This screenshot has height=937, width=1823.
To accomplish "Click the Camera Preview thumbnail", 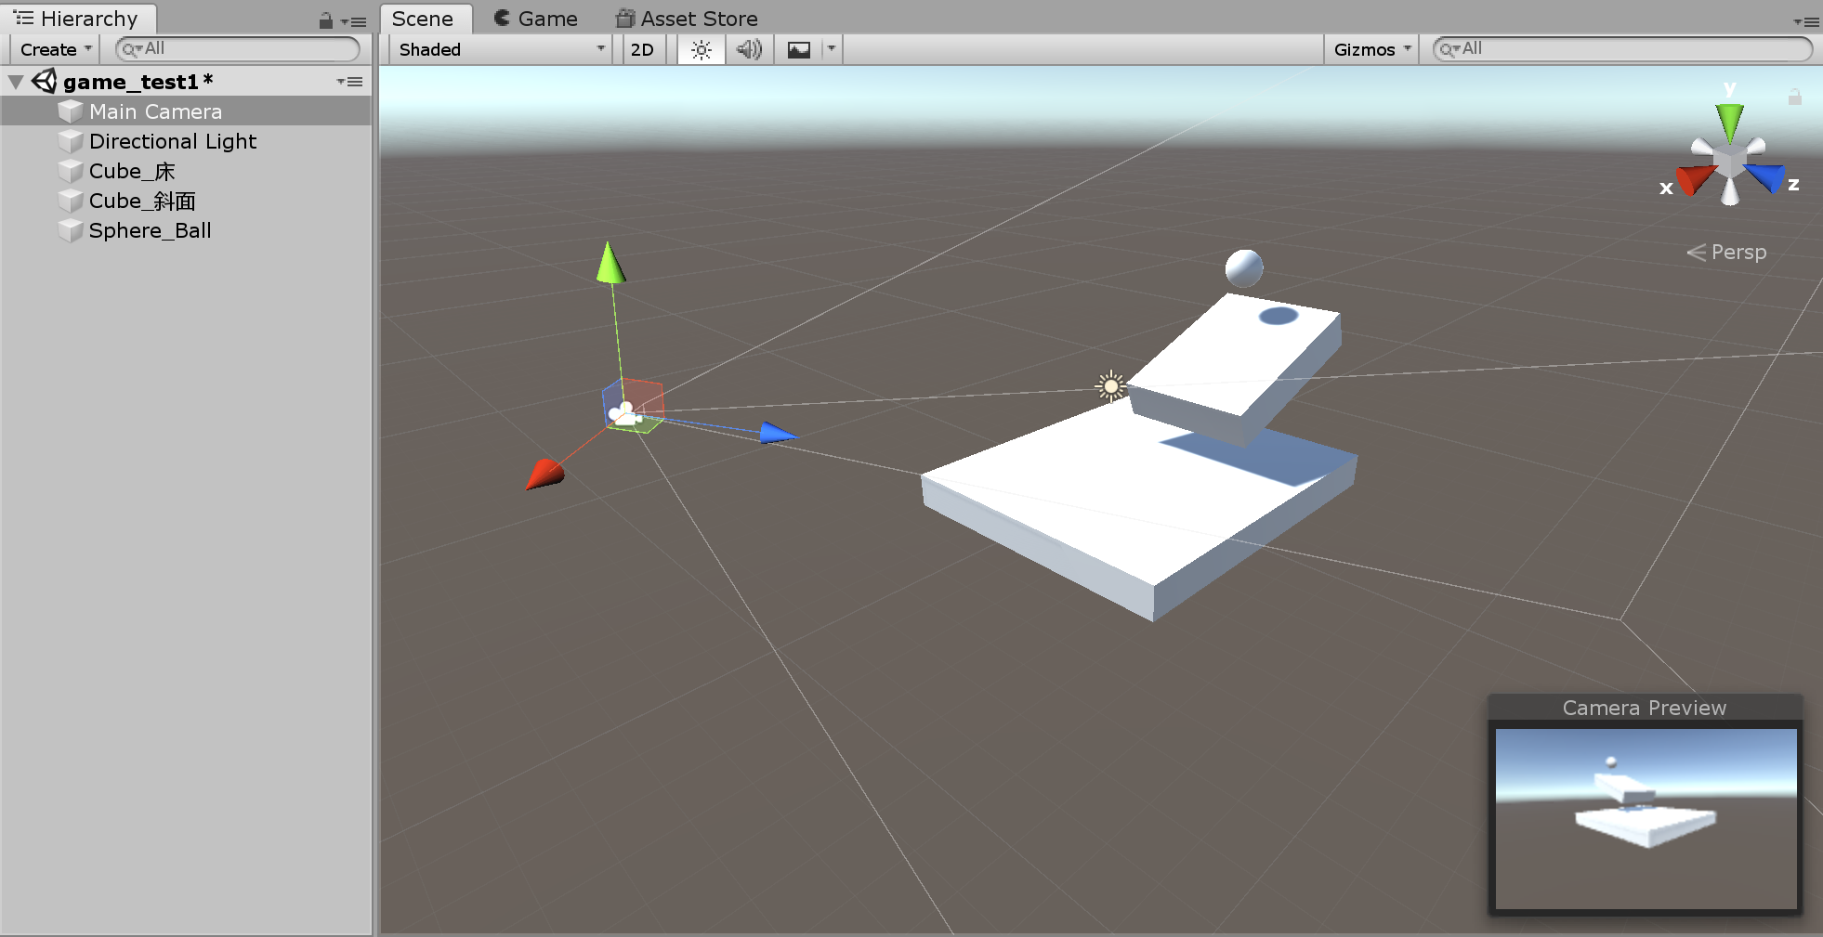I will tap(1646, 818).
